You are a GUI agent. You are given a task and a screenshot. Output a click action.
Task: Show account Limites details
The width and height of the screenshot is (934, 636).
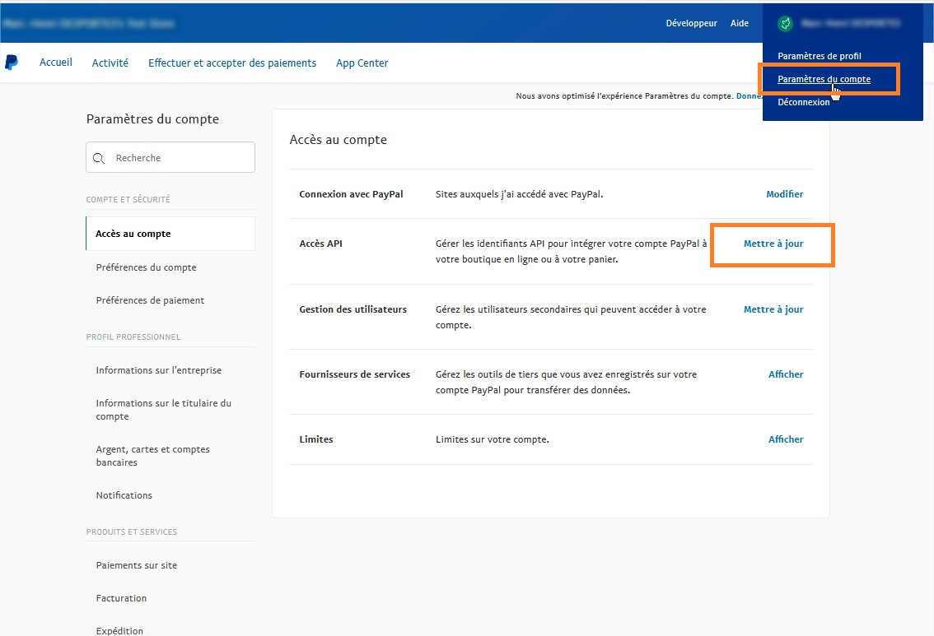tap(785, 439)
